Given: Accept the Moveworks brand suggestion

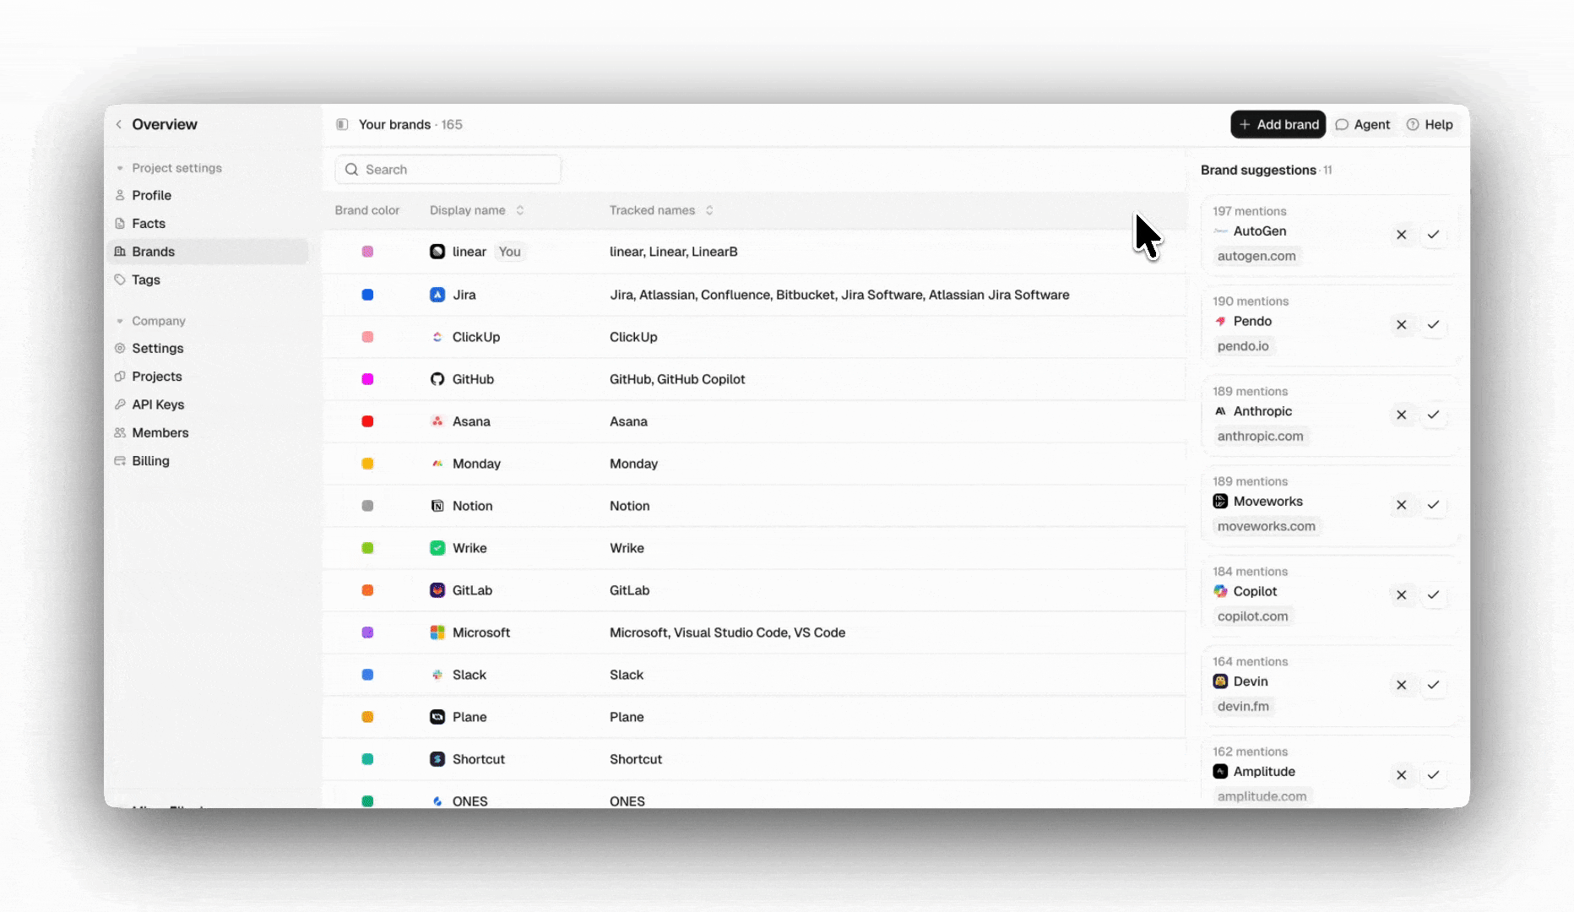Looking at the screenshot, I should [1433, 505].
